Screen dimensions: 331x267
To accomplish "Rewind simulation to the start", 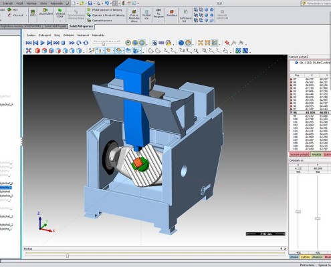I will [x=29, y=43].
